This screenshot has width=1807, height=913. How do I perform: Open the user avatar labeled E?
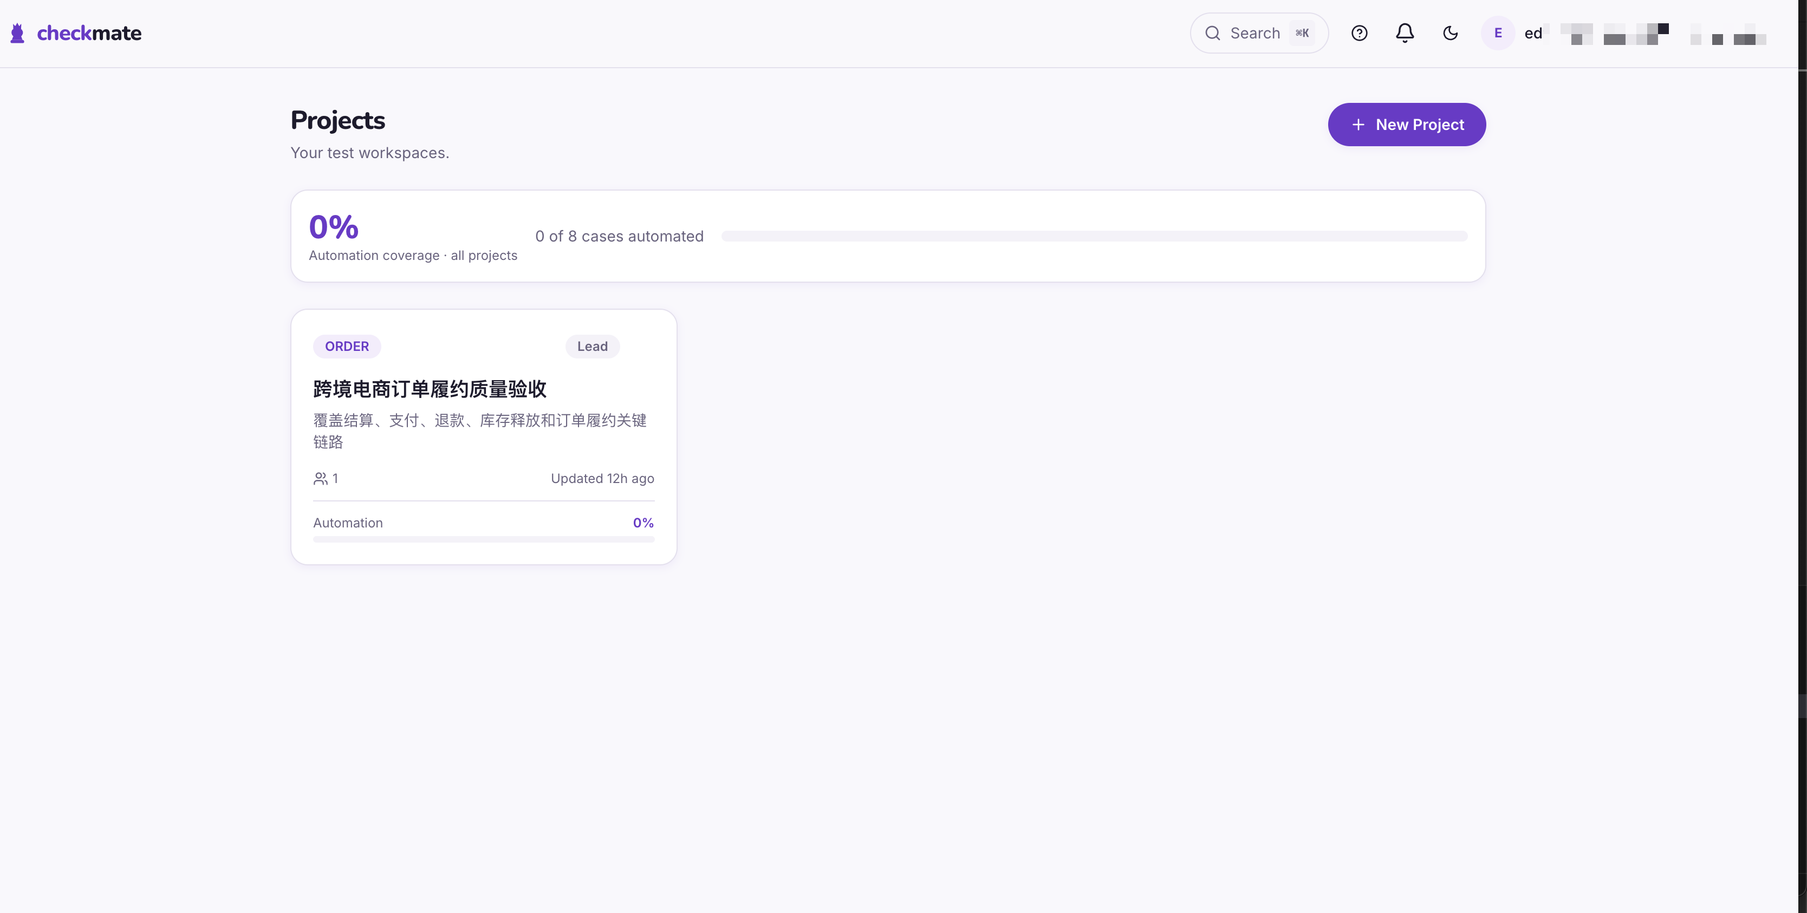(x=1498, y=33)
